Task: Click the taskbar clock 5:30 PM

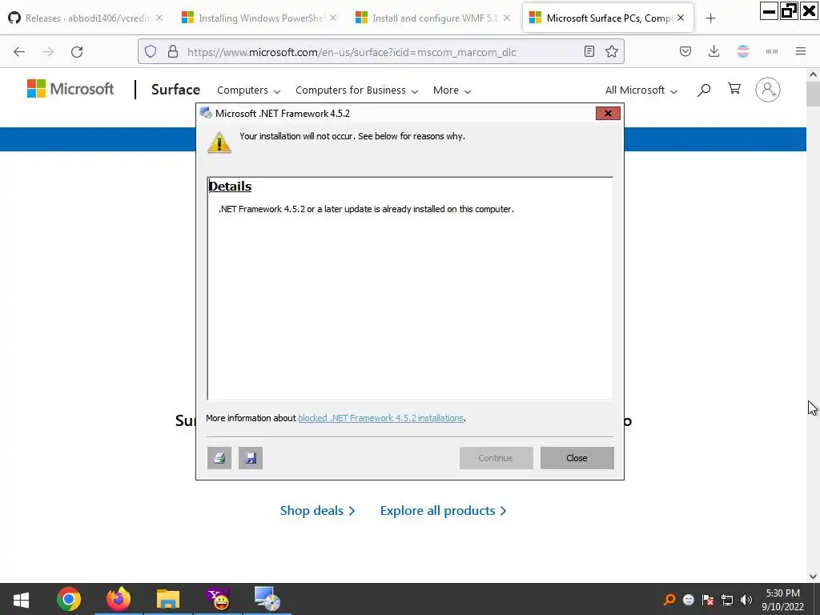Action: tap(782, 600)
